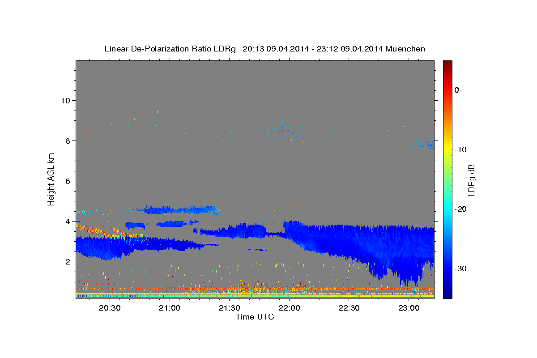Click the 20:30 time axis label

click(110, 308)
